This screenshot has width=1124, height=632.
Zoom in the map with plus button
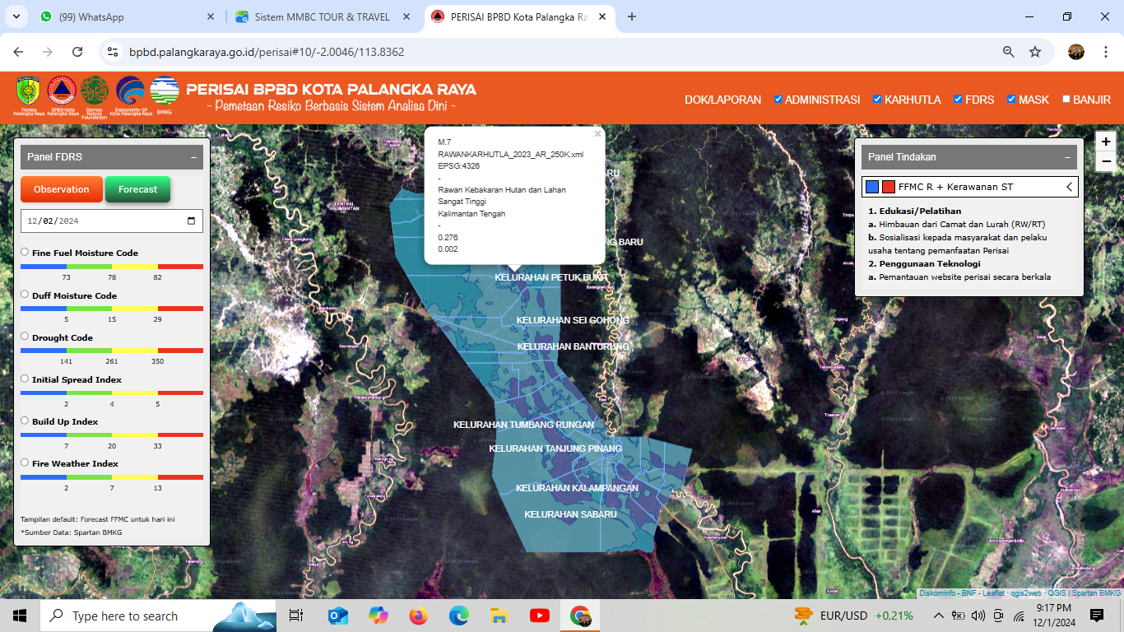pos(1106,142)
